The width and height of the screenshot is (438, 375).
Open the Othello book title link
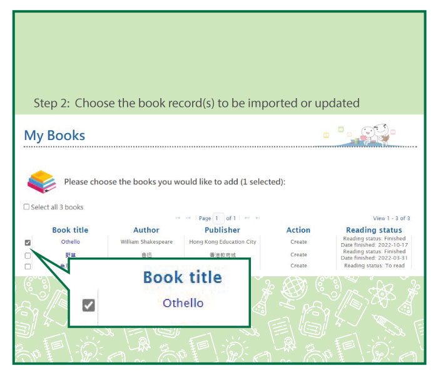click(70, 242)
